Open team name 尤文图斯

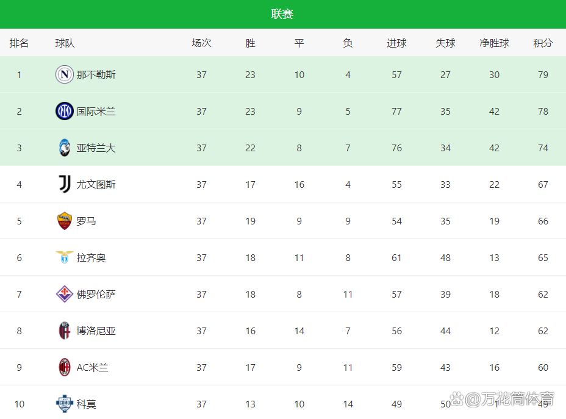click(96, 184)
